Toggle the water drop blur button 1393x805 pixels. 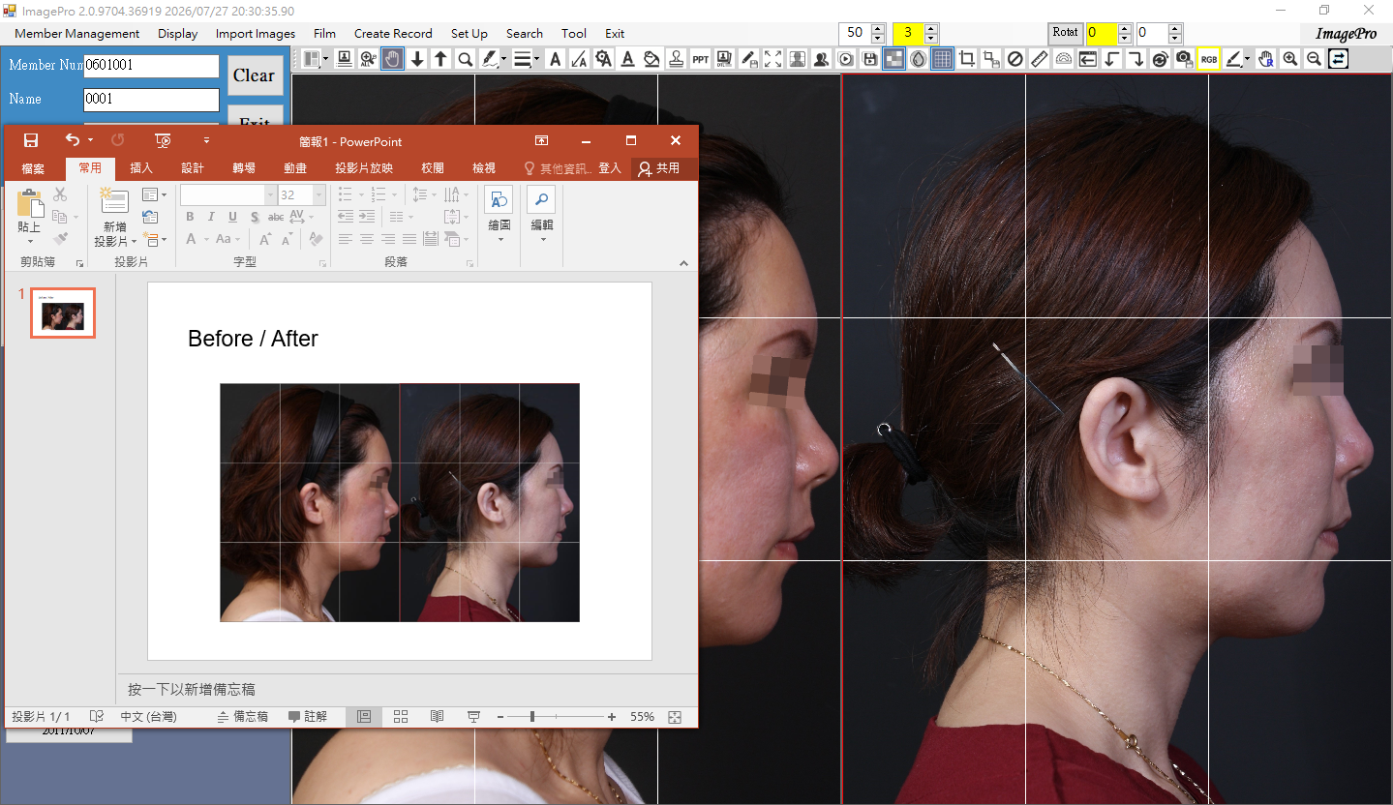tap(919, 59)
